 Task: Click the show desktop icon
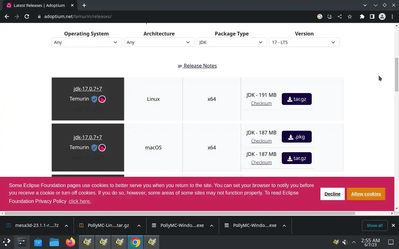pyautogui.click(x=391, y=242)
